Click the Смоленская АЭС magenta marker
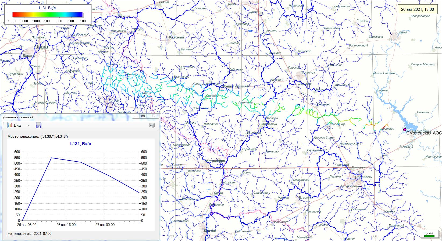 405,130
